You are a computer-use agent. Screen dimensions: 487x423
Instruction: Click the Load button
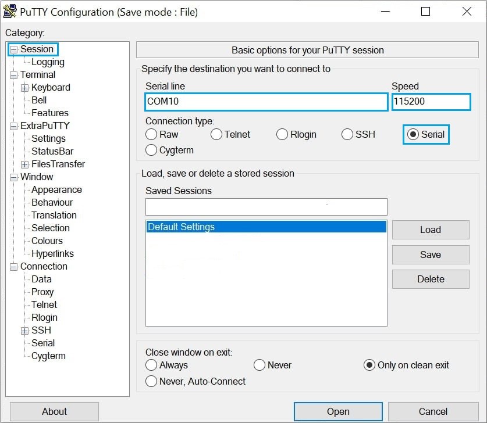click(431, 230)
